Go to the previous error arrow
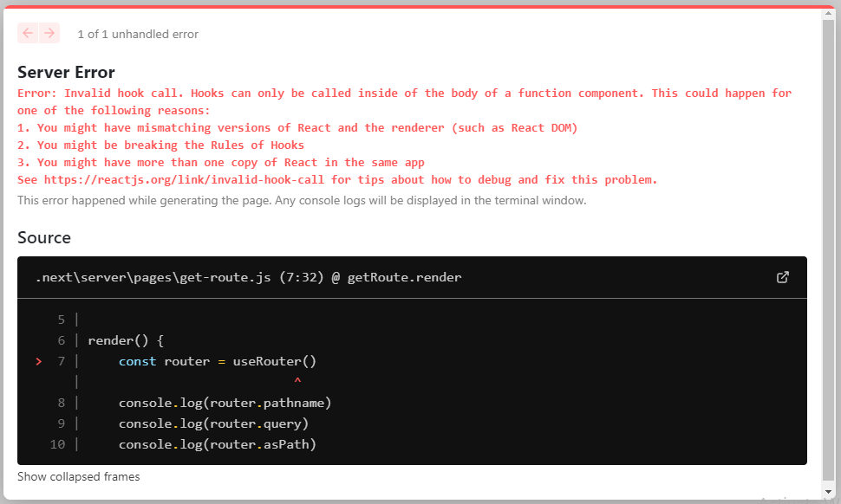 click(x=28, y=33)
